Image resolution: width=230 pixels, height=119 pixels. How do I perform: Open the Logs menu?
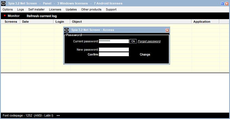pos(21,9)
